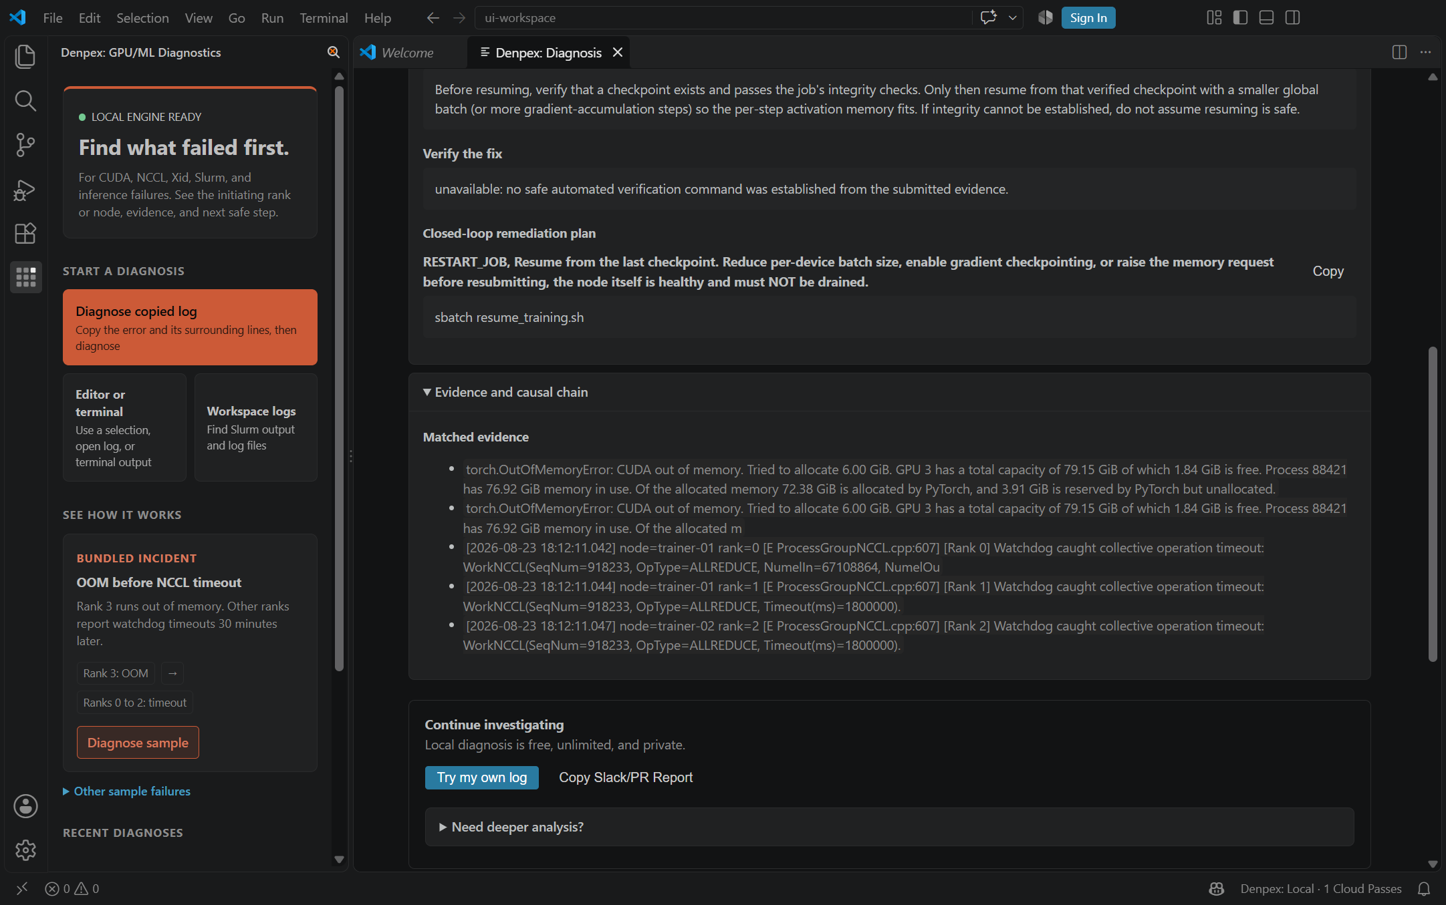Toggle secondary side bar visibility
The width and height of the screenshot is (1446, 905).
click(1292, 17)
